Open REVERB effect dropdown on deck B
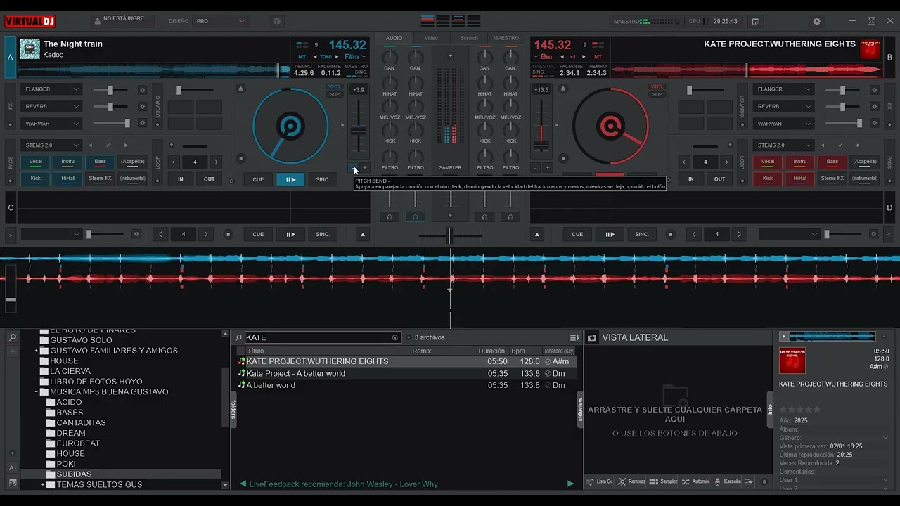The image size is (900, 506). (x=785, y=107)
